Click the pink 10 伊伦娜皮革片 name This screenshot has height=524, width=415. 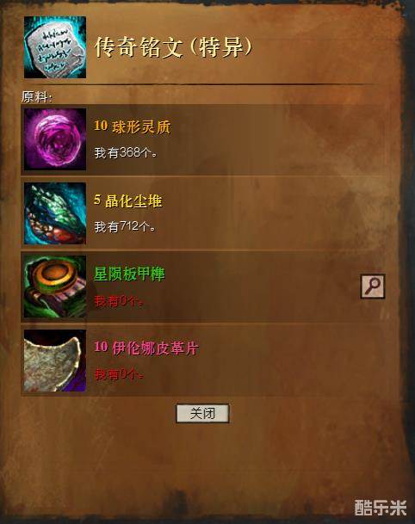coord(146,348)
